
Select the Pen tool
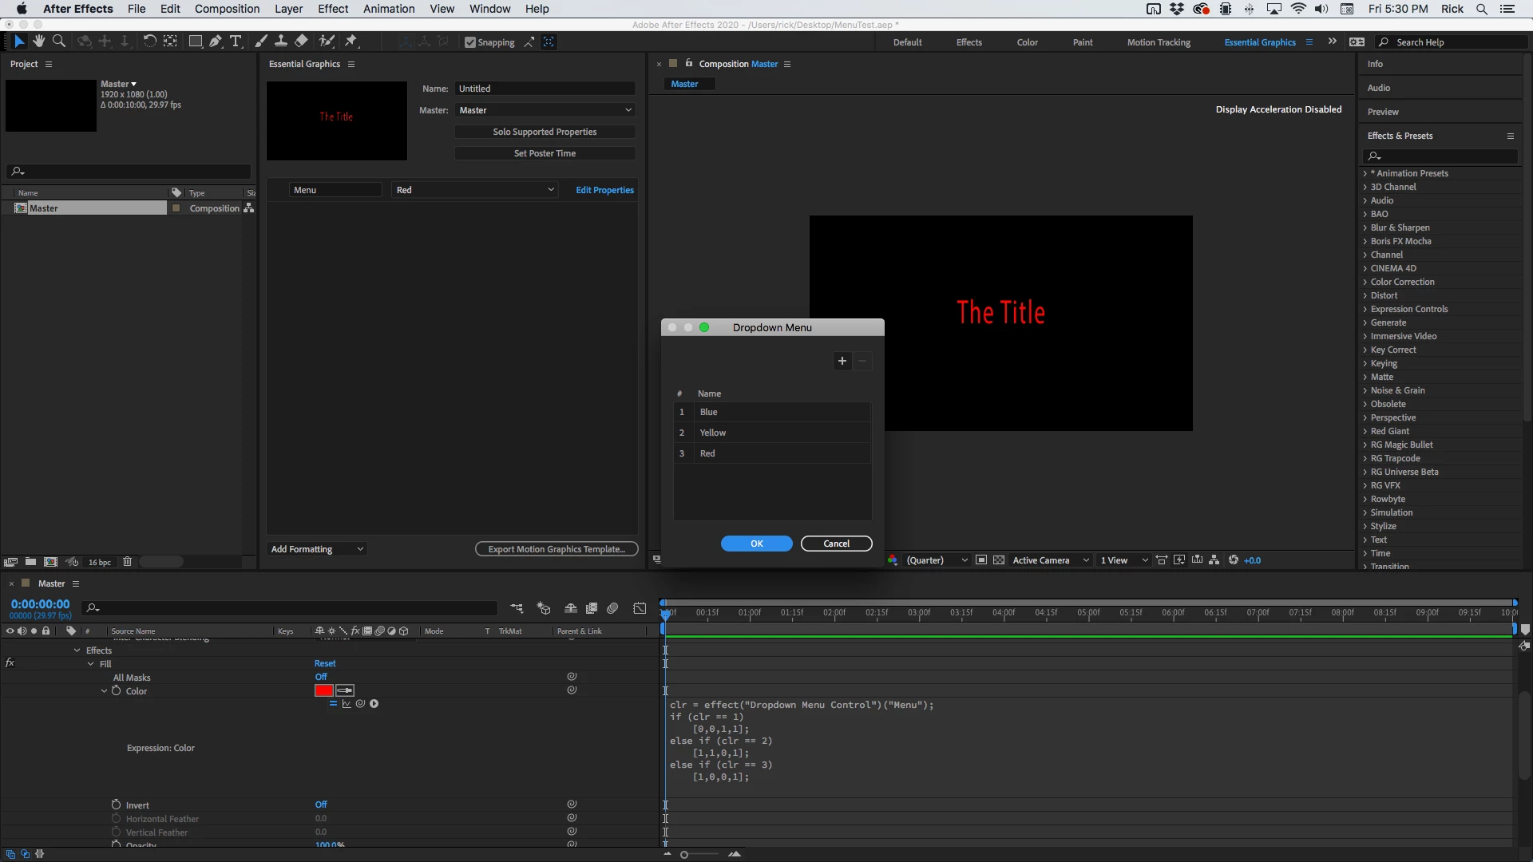216,42
